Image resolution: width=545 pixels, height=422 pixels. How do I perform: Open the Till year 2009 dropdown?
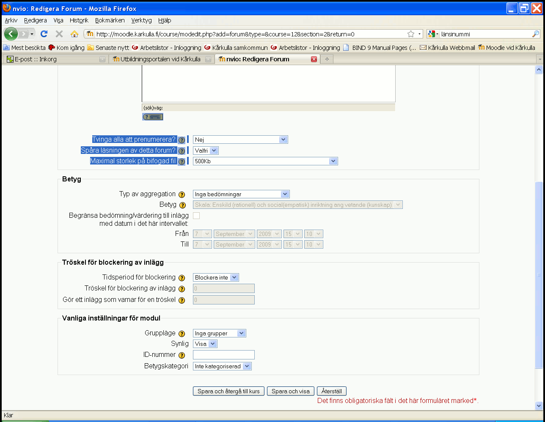270,244
